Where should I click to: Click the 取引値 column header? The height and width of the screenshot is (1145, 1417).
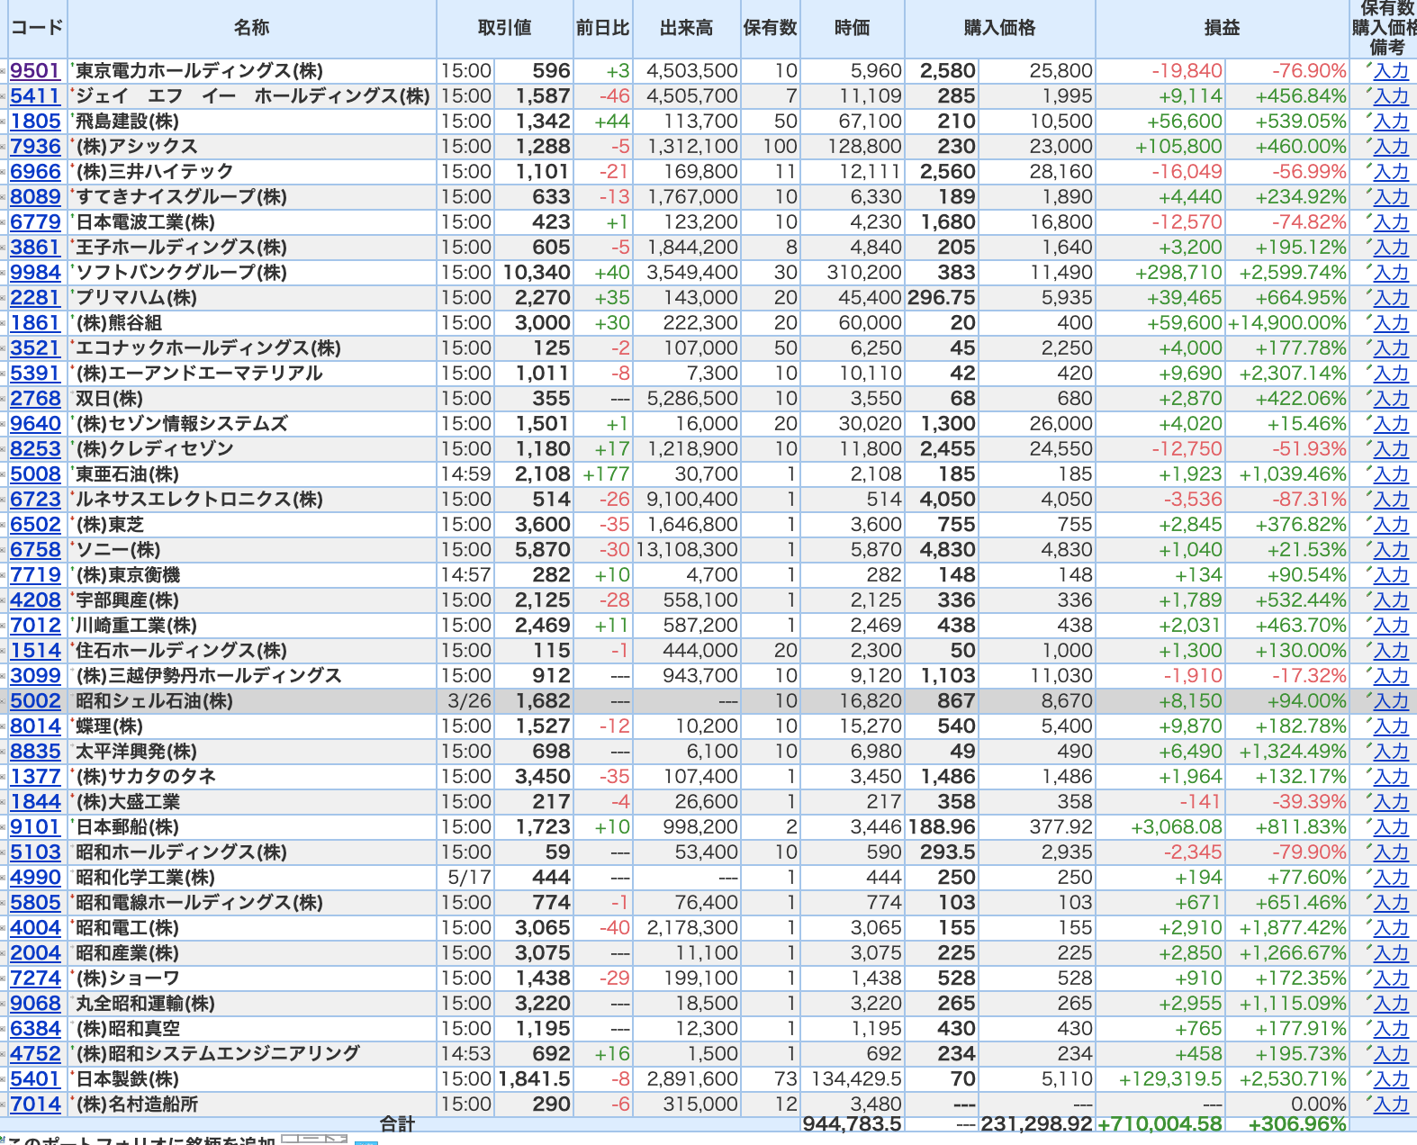point(505,28)
